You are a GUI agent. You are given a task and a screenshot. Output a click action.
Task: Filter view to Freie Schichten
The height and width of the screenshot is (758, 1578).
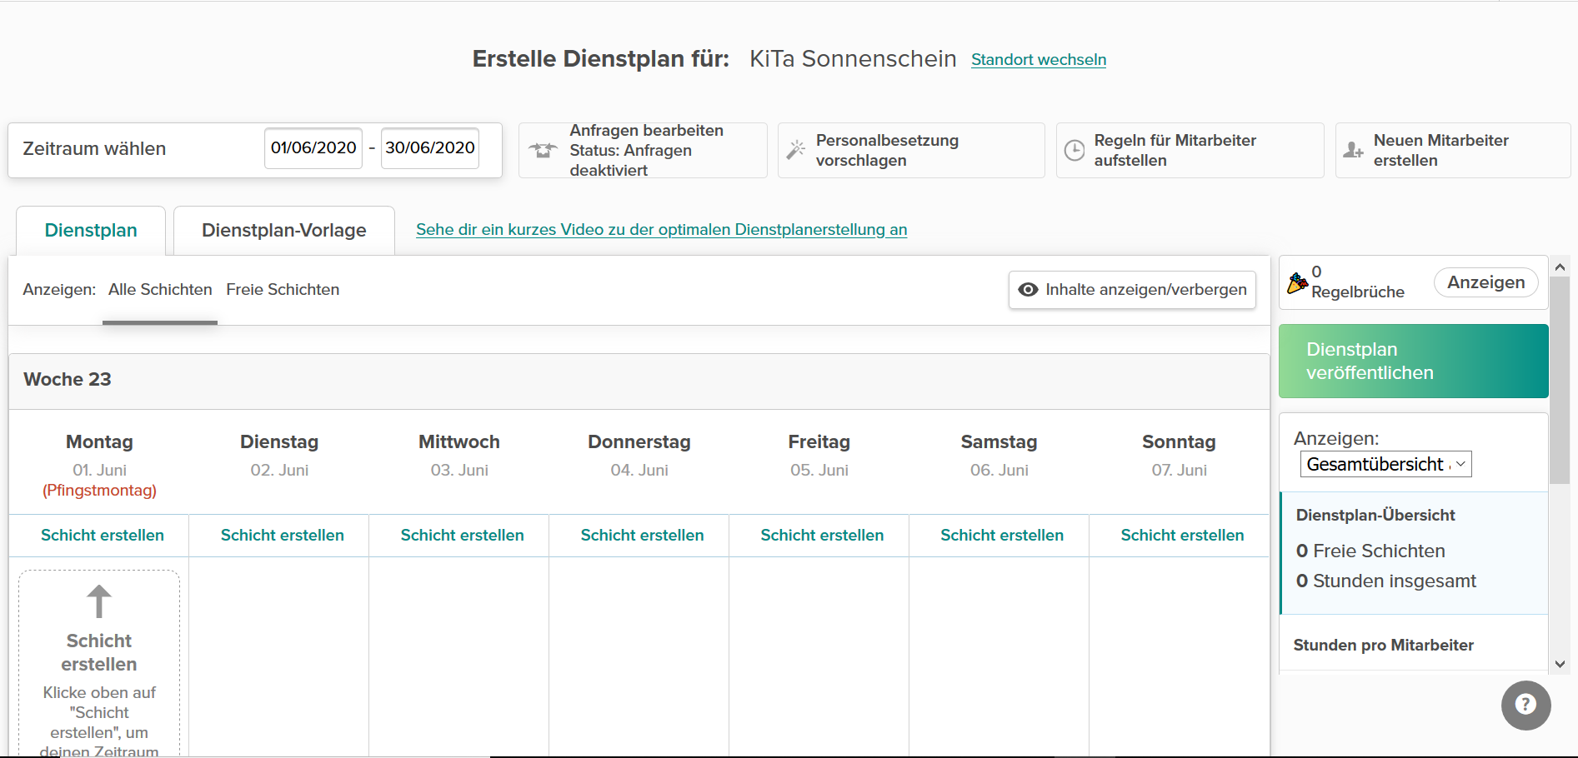tap(283, 289)
